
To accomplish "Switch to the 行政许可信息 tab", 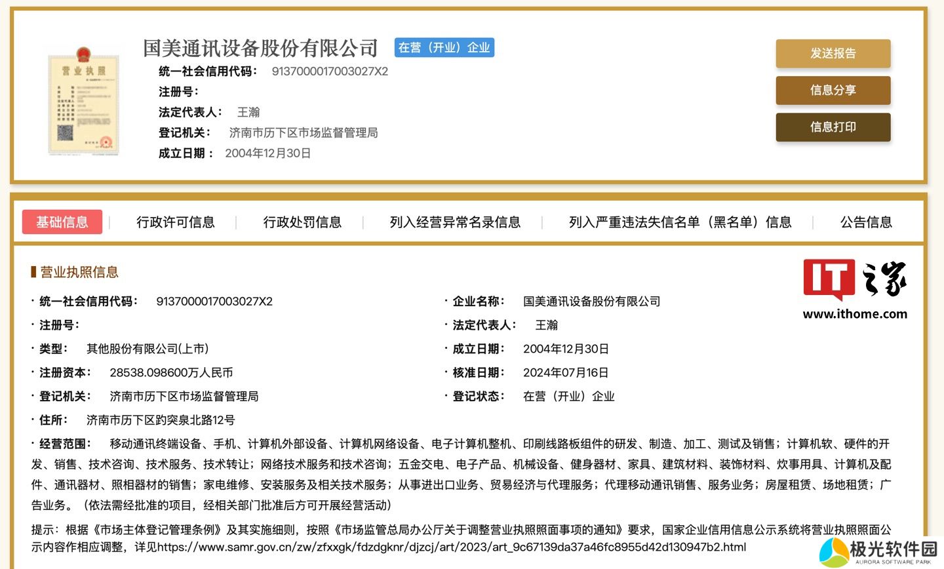I will [x=175, y=222].
